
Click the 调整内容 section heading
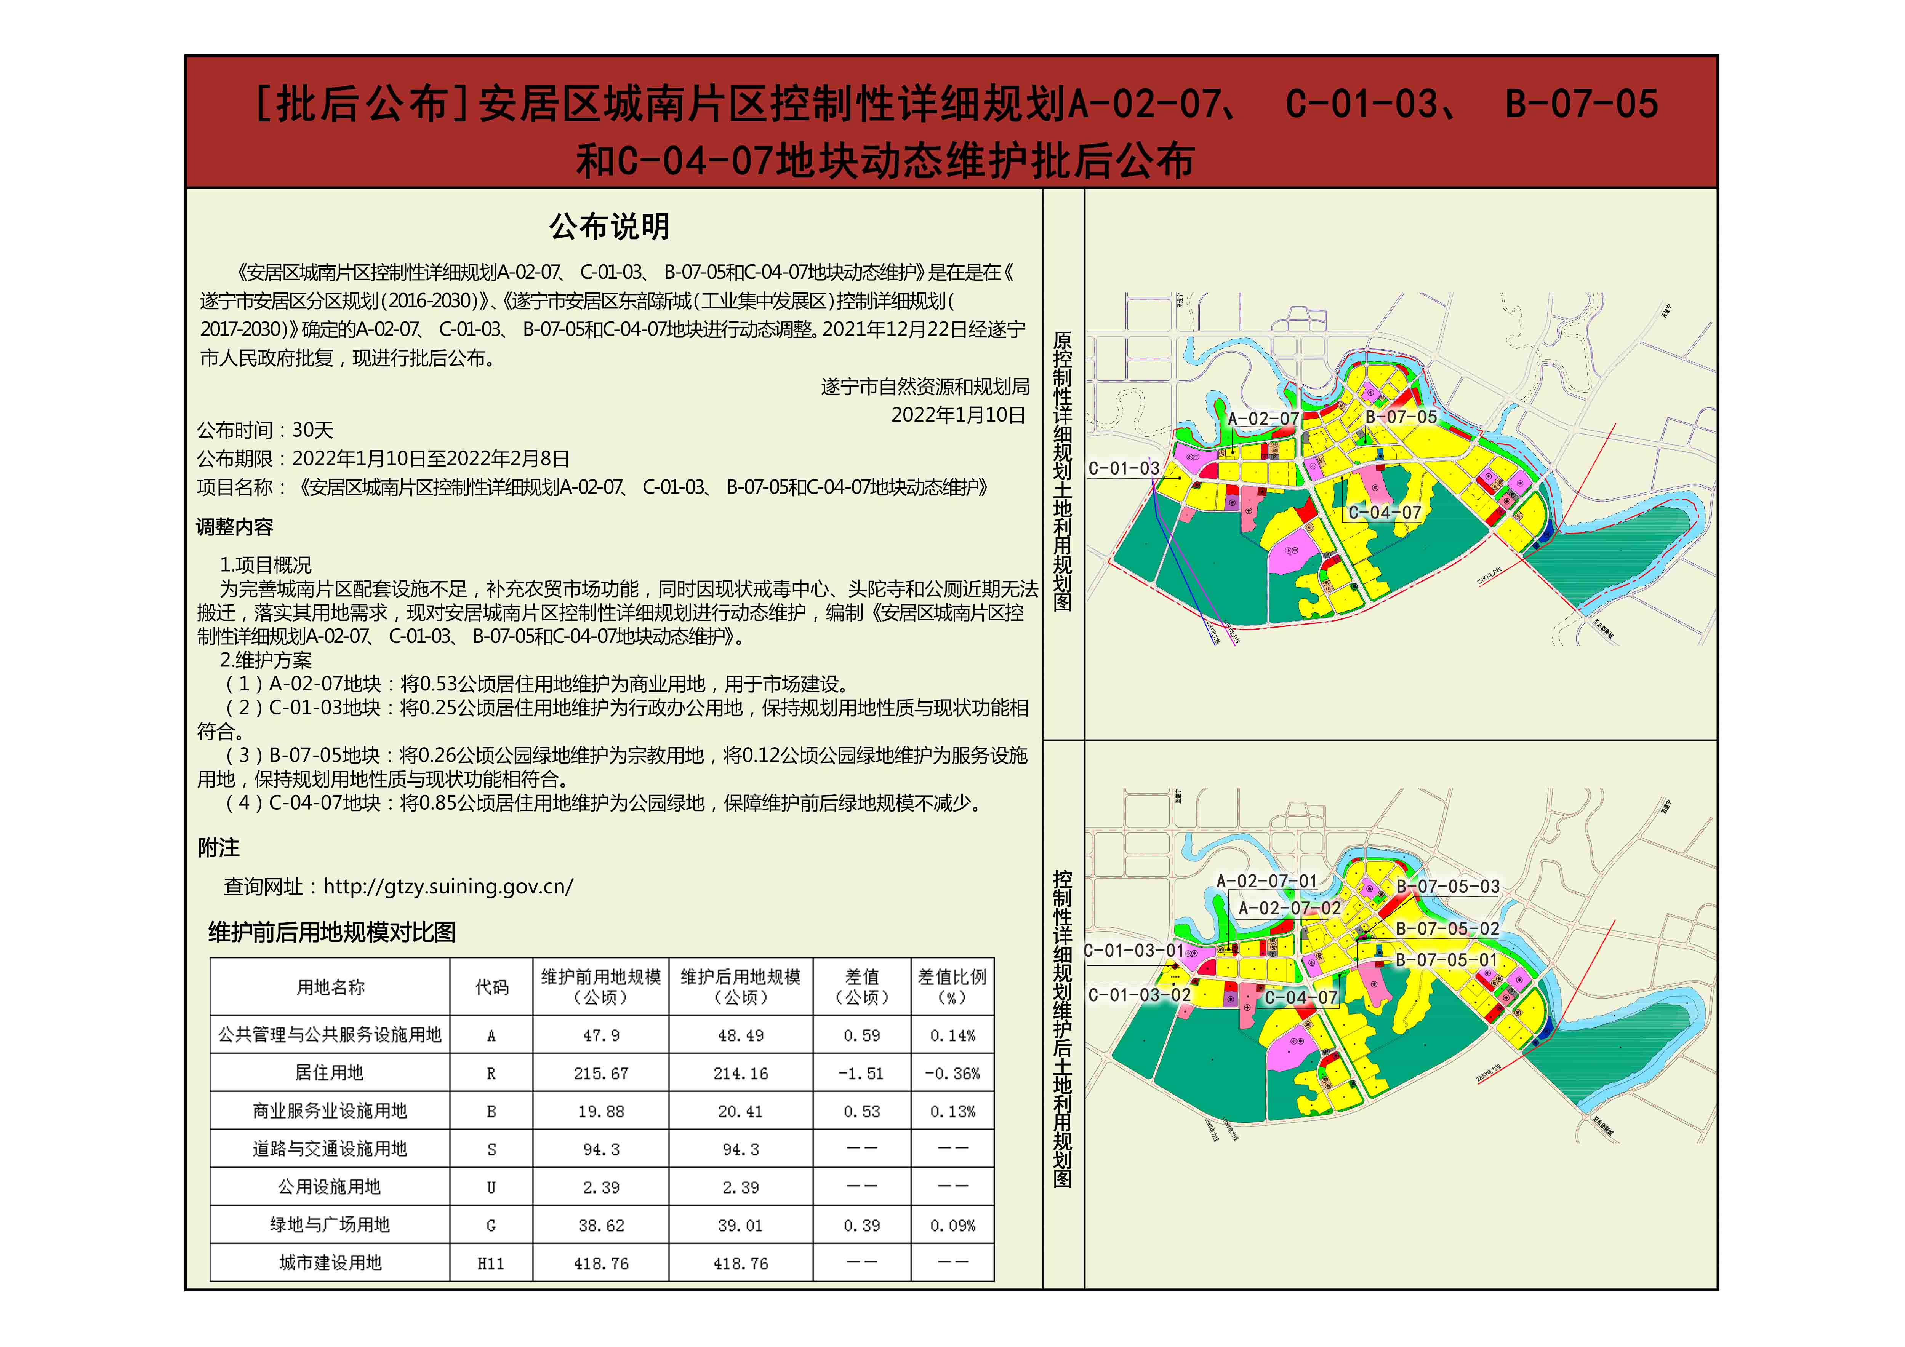[x=235, y=527]
